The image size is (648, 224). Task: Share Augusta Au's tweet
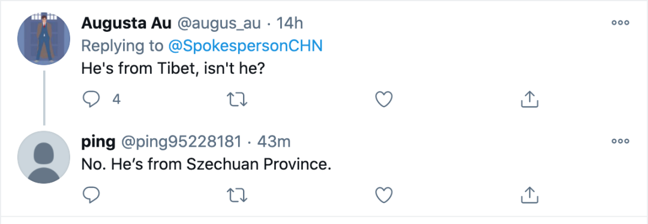click(x=529, y=99)
